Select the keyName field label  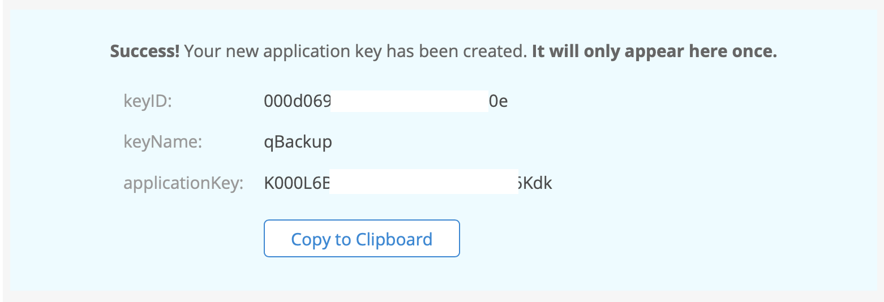163,142
